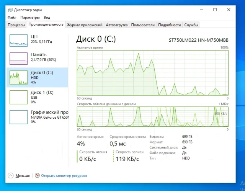Select the Память mini graph thumbnail
Viewport: 245px width, 191px height.
pyautogui.click(x=19, y=59)
